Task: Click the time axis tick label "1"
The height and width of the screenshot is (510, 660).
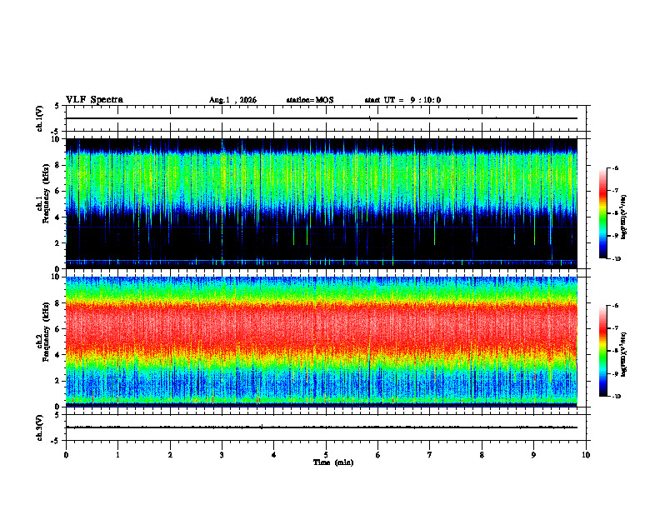Action: (x=117, y=455)
